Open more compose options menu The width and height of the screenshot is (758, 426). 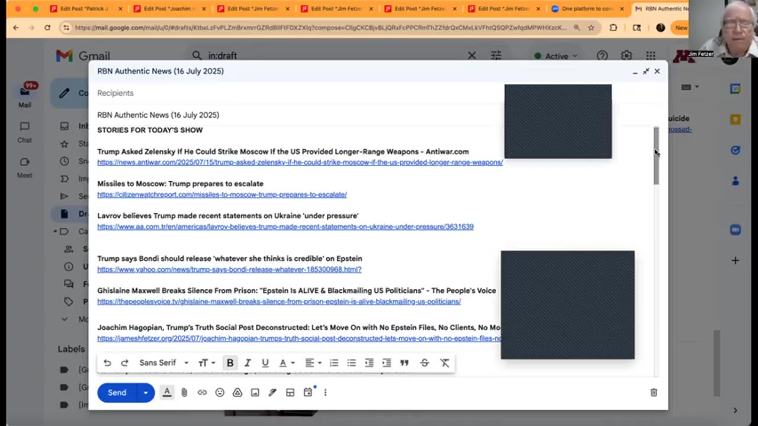(x=325, y=392)
